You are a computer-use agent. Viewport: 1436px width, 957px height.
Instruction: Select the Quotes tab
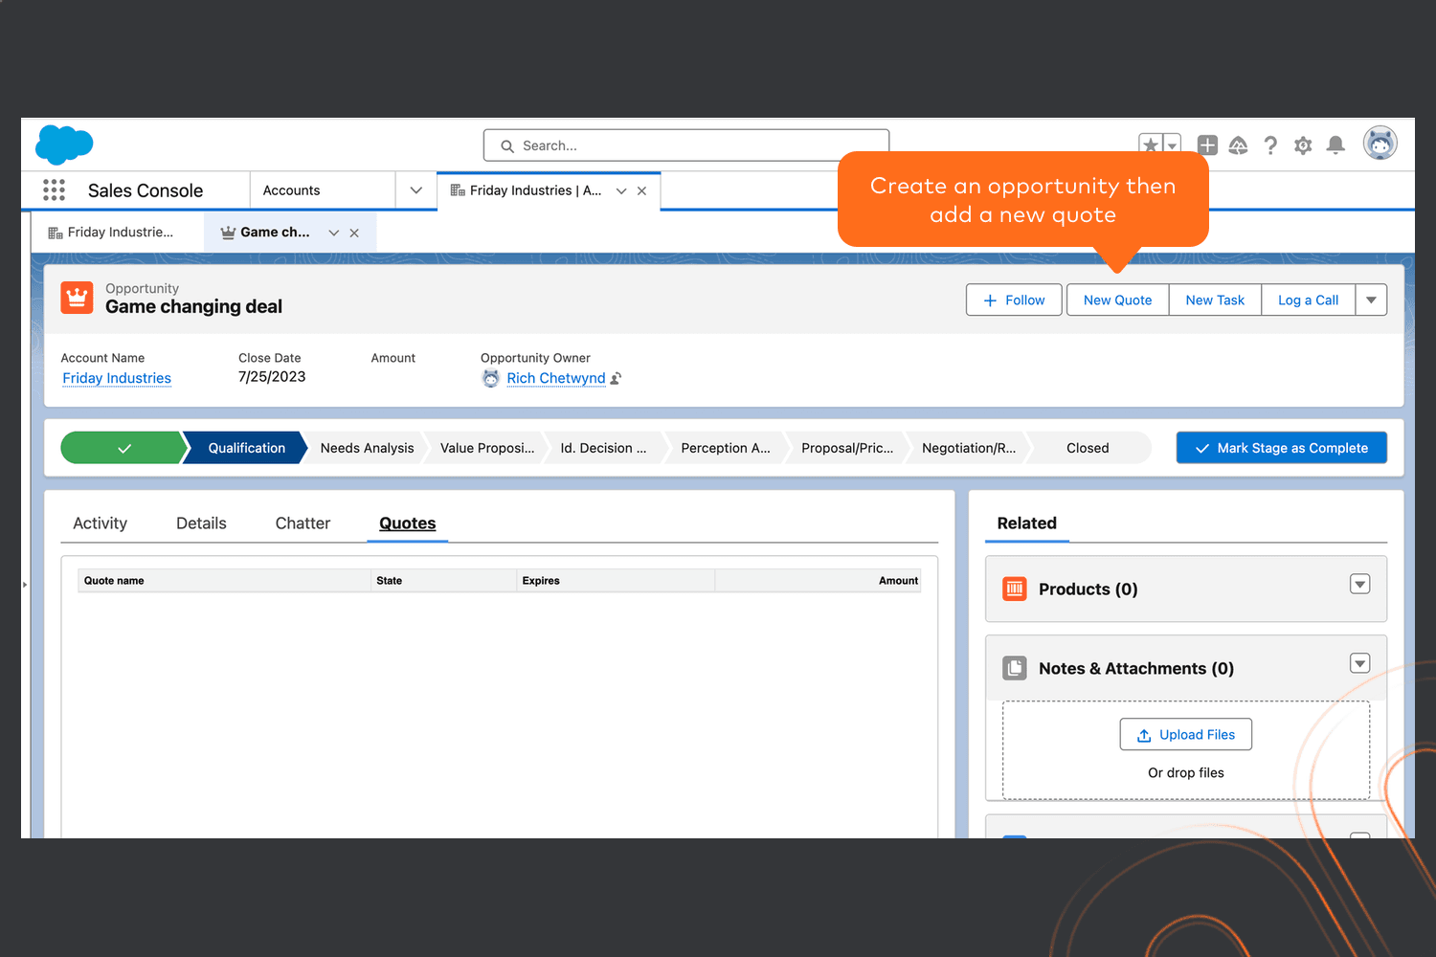(x=408, y=523)
